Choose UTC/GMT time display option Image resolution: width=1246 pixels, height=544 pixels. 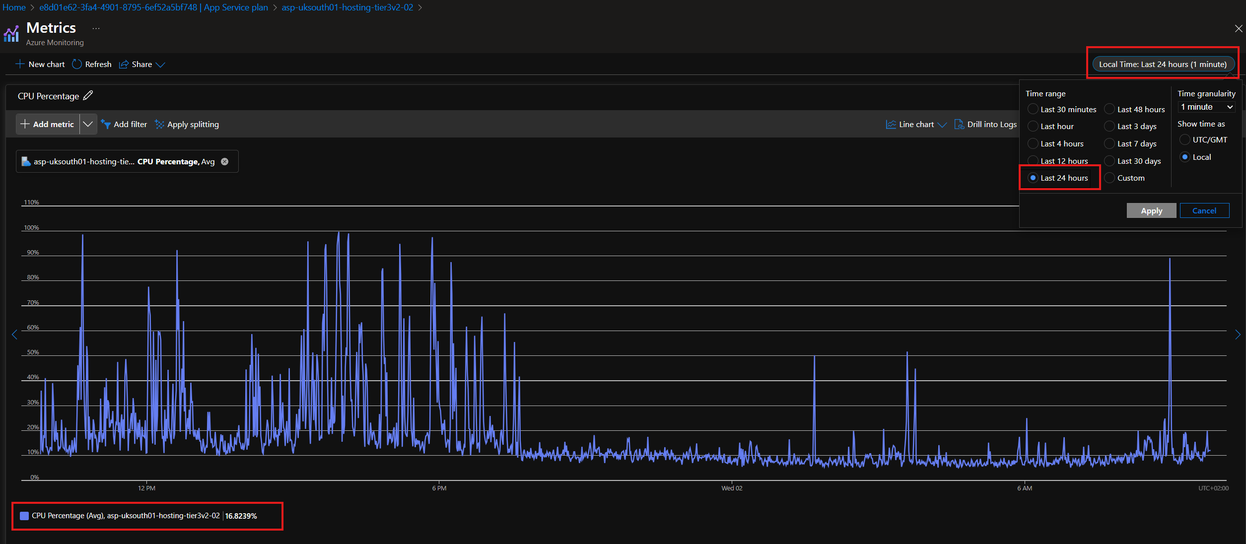coord(1185,140)
